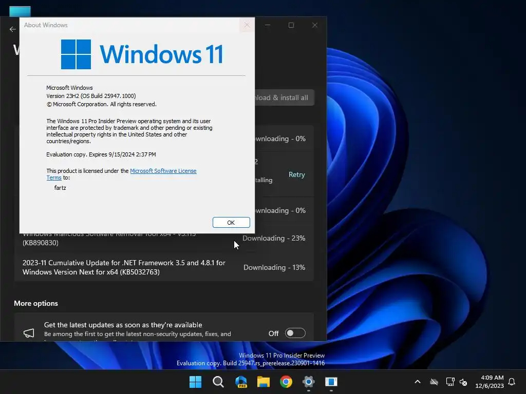Open the muted volume tray icon
The width and height of the screenshot is (526, 394).
(464, 382)
